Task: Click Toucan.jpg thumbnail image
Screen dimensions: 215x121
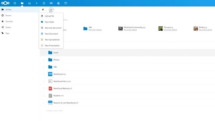Action: 161,29
